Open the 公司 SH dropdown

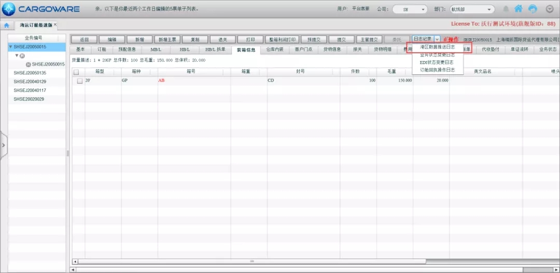[x=410, y=9]
